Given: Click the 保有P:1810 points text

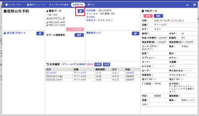Looking at the screenshot, I should coord(86,64).
